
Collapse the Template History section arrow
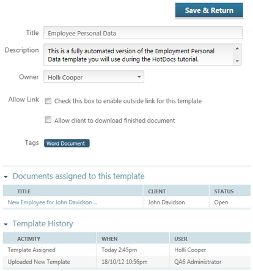5,225
